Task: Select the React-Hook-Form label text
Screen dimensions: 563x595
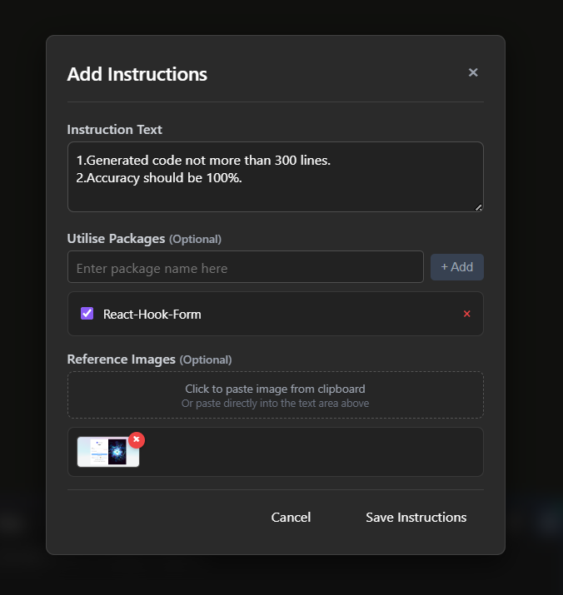Action: tap(152, 315)
